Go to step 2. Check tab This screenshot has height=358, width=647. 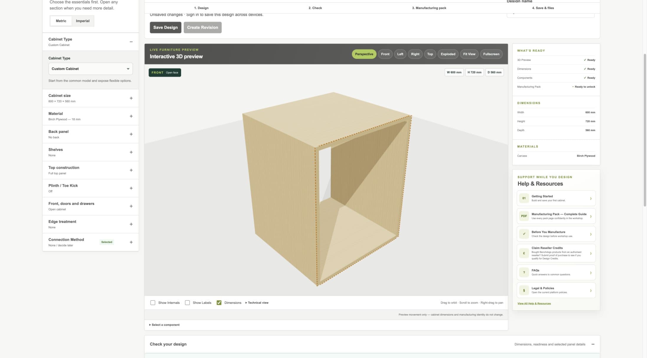(x=315, y=8)
